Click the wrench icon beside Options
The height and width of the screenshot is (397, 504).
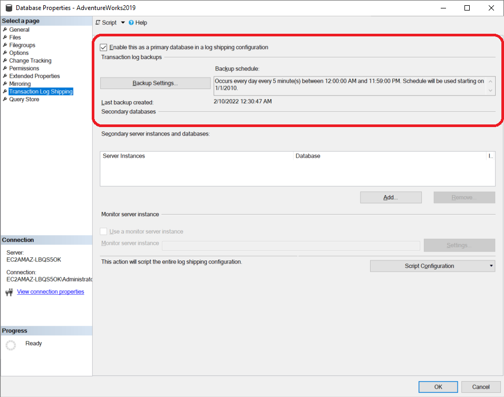click(5, 52)
